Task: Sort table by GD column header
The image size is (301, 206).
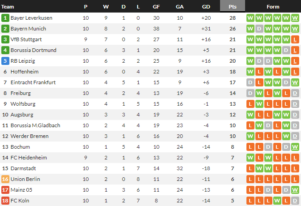Action: 206,7
